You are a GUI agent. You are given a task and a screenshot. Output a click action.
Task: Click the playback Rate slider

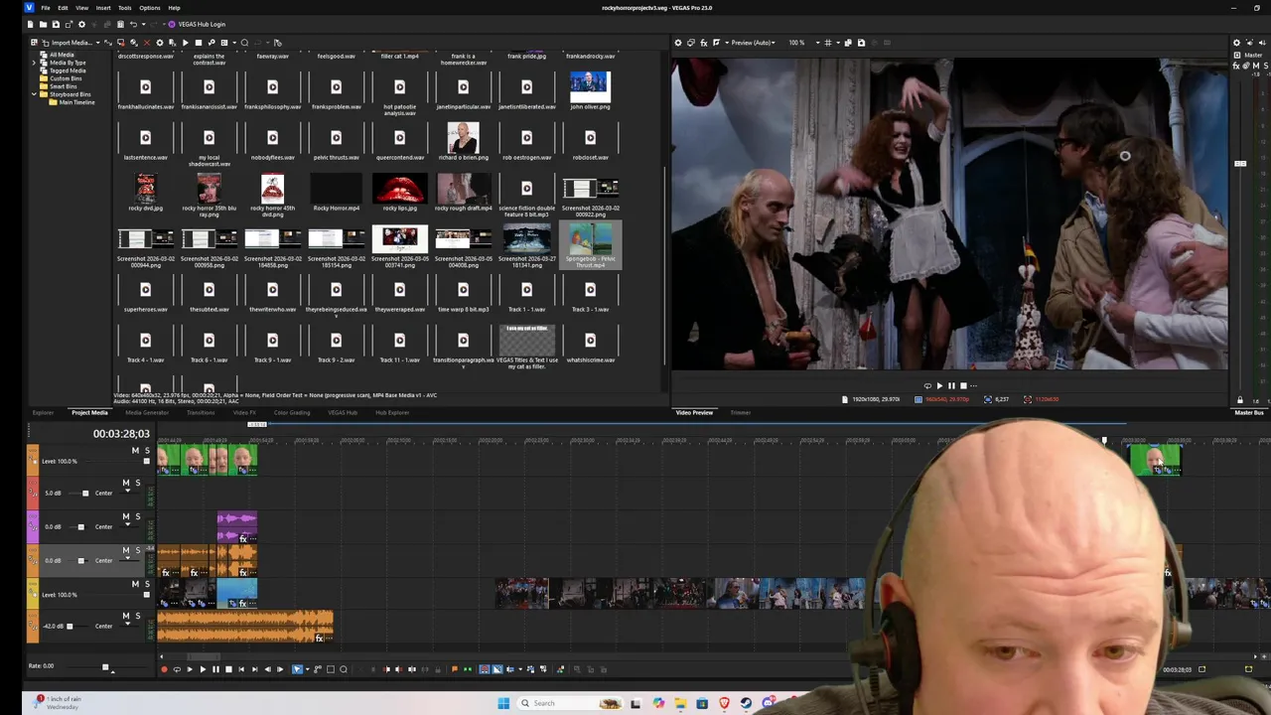pos(105,666)
